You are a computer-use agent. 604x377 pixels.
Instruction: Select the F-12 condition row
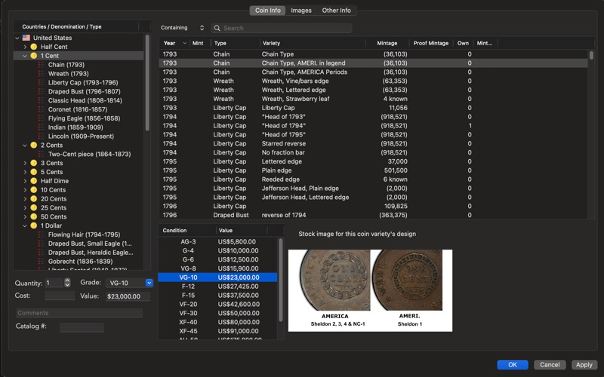(x=217, y=287)
